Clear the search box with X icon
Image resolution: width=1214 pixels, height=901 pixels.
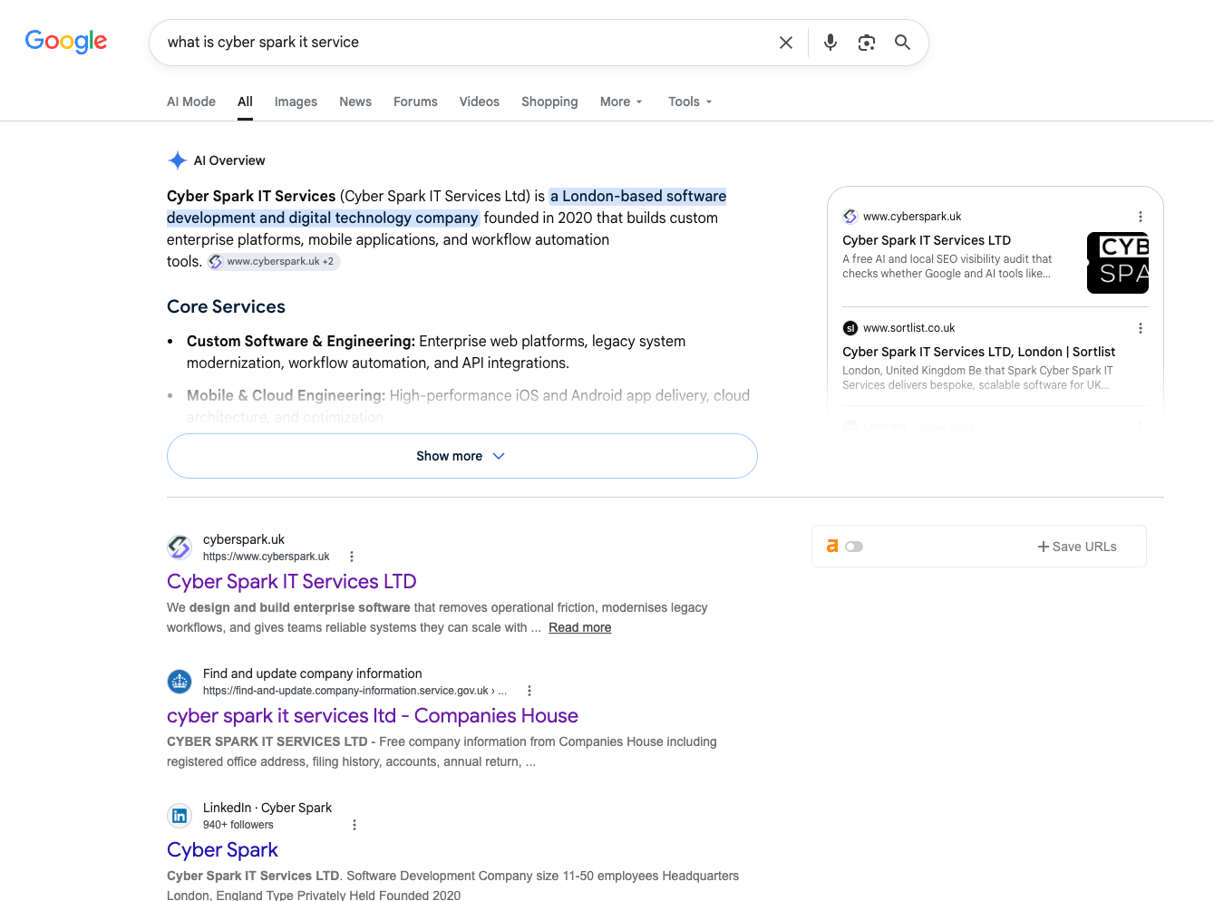[786, 43]
